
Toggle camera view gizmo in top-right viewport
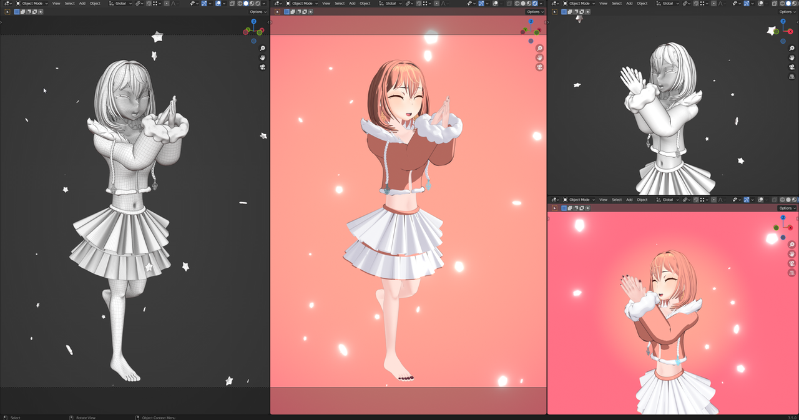tap(792, 67)
